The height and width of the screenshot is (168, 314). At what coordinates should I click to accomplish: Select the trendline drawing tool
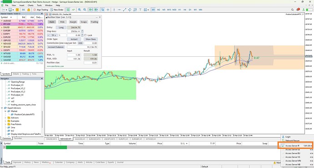[124, 10]
